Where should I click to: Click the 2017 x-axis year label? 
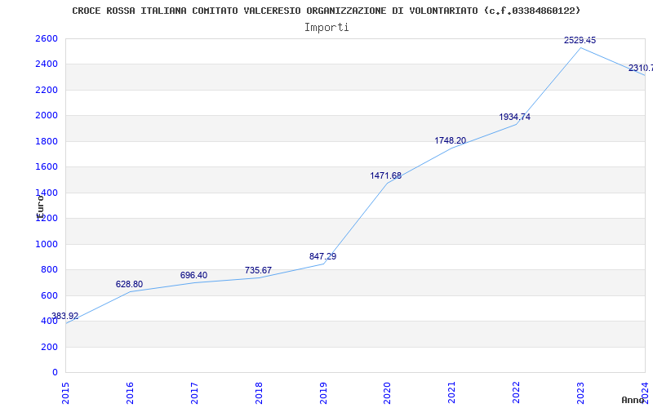194,393
